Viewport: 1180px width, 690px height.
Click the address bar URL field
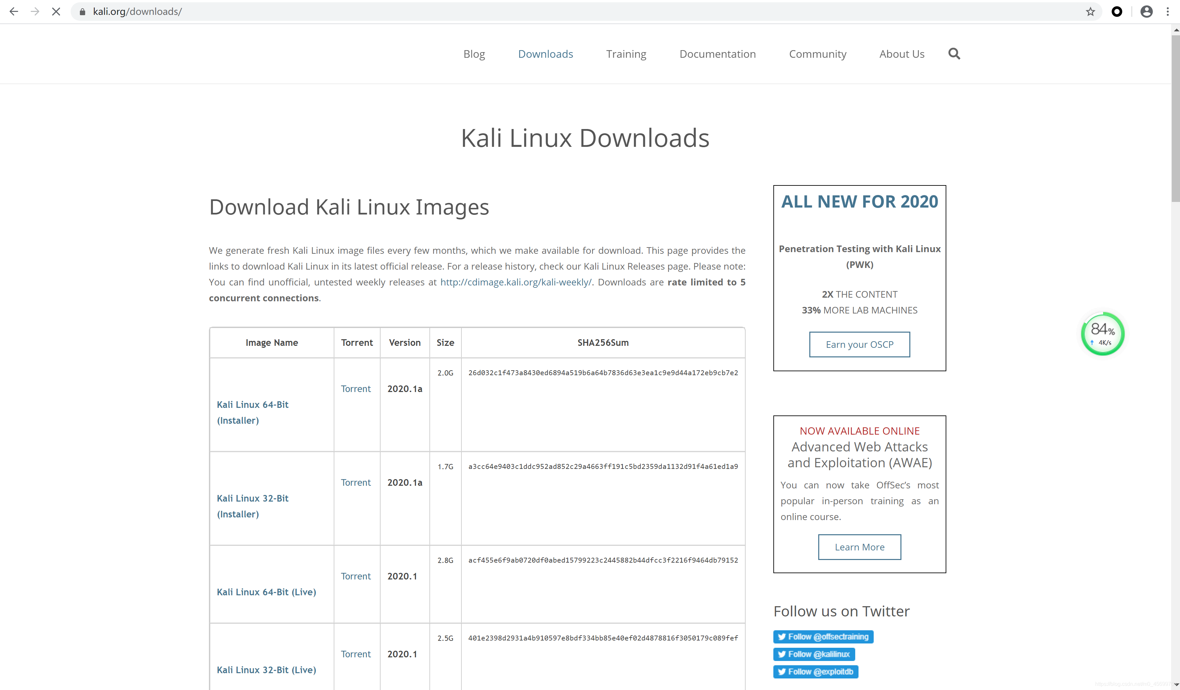pyautogui.click(x=562, y=11)
